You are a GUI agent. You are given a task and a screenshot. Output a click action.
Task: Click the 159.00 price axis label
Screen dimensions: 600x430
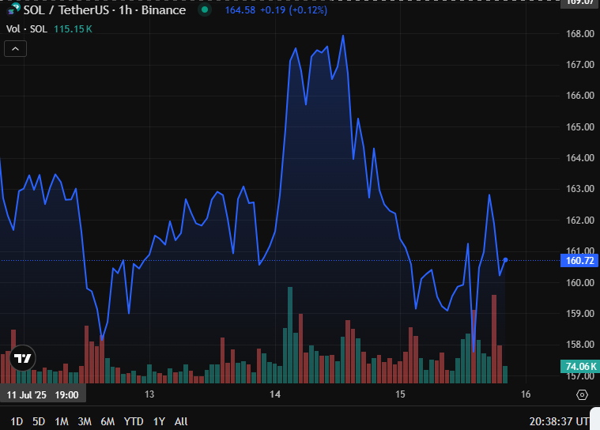[580, 313]
